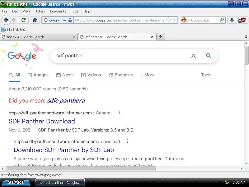
Task: Open the START menu button
Action: point(16,182)
